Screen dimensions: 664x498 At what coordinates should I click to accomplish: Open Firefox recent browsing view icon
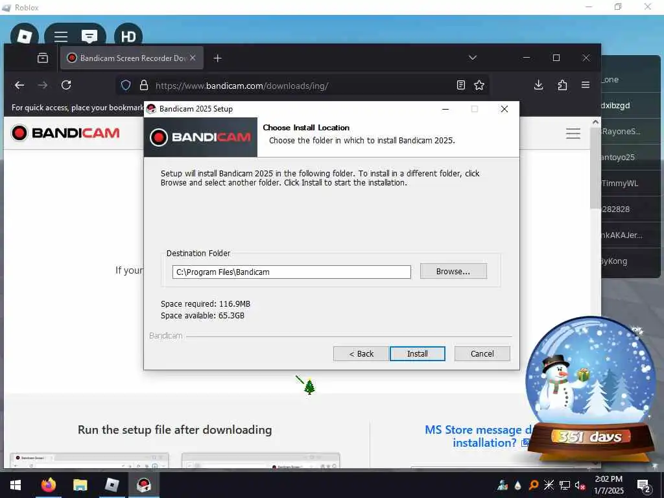point(43,58)
